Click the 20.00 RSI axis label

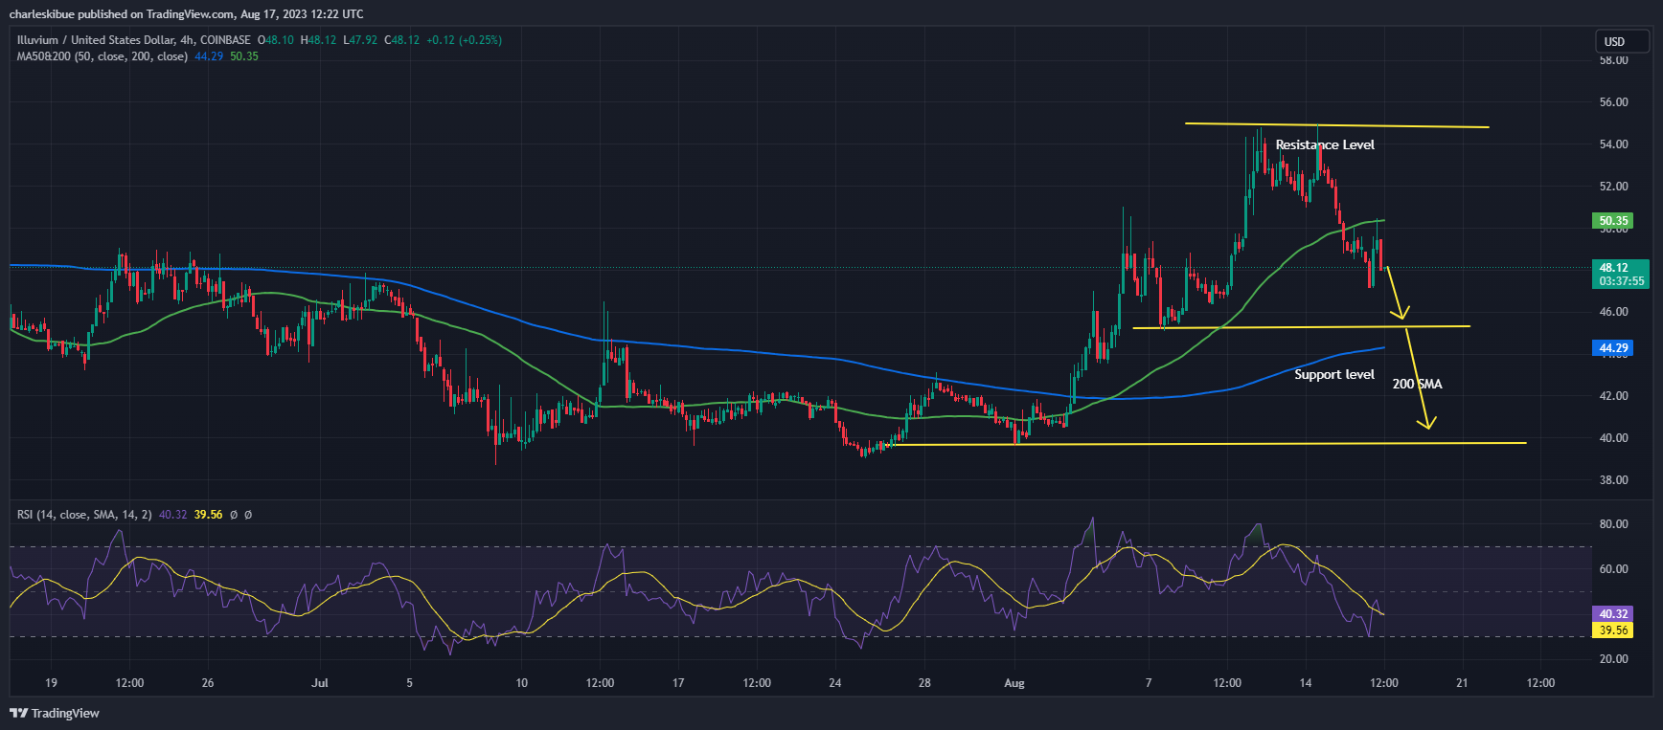click(x=1614, y=659)
